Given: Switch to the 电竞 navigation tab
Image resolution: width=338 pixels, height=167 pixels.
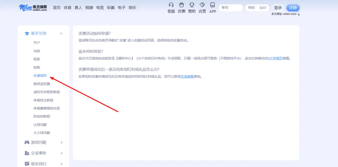Looking at the screenshot, I should pos(100,8).
